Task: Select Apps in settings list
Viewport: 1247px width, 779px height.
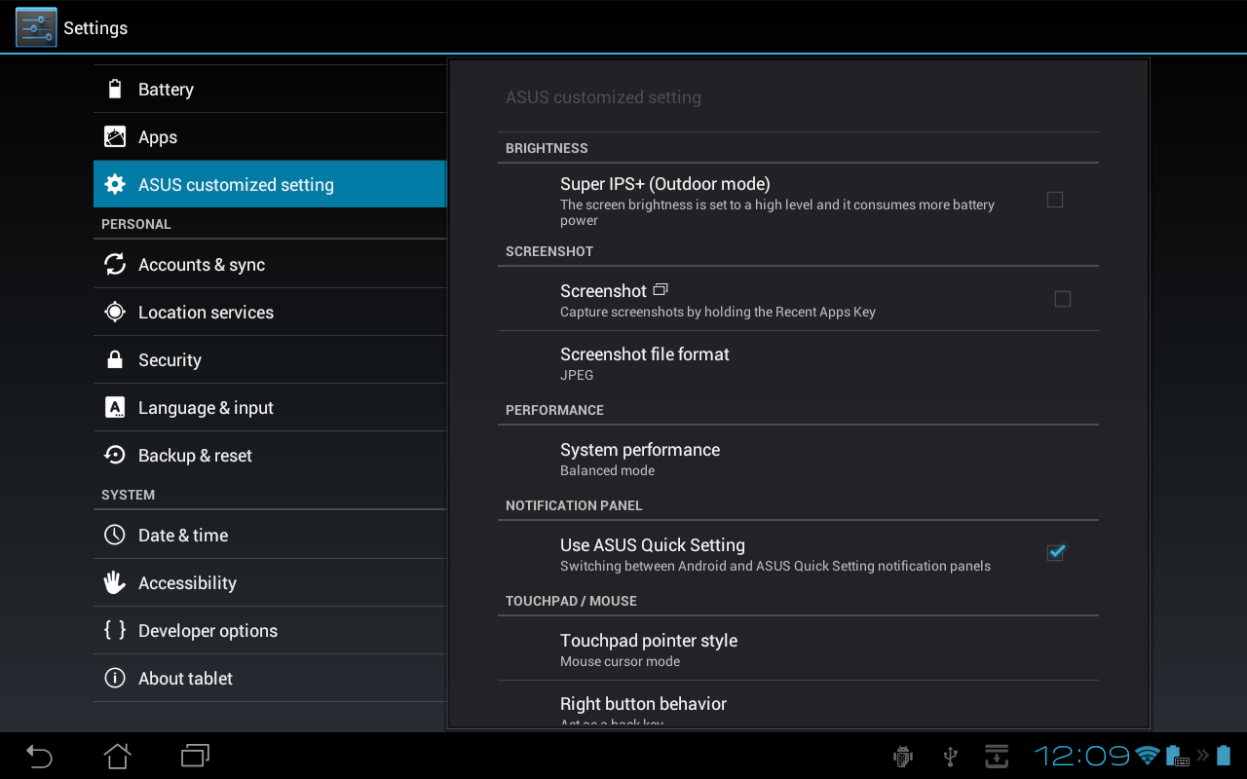Action: click(x=270, y=137)
